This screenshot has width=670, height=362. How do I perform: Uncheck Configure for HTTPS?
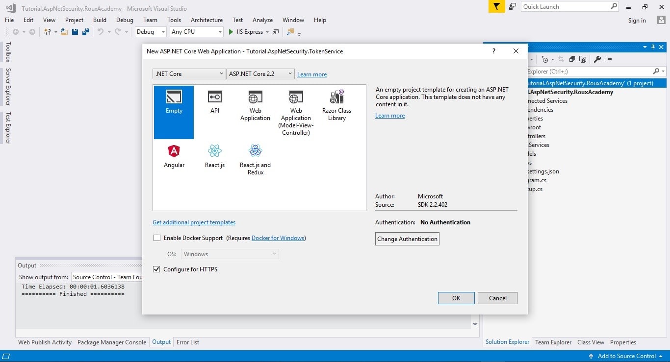[x=156, y=269]
